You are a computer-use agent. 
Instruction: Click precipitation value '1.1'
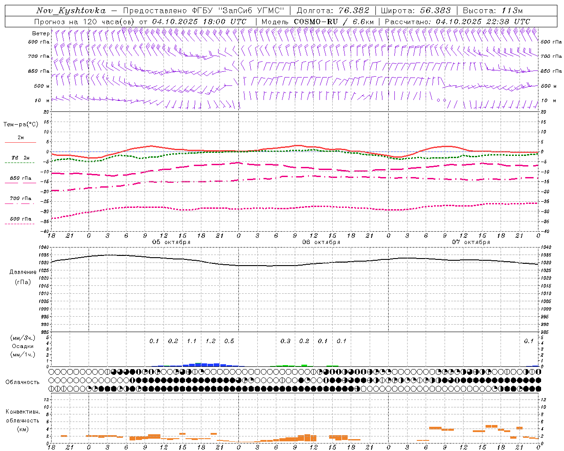[192, 341]
